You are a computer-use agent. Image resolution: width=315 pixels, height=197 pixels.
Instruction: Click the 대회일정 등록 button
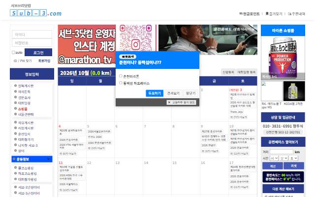247,72
